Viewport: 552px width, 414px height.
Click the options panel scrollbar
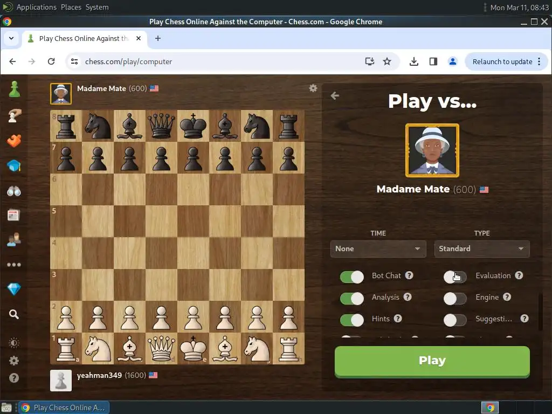pyautogui.click(x=540, y=312)
